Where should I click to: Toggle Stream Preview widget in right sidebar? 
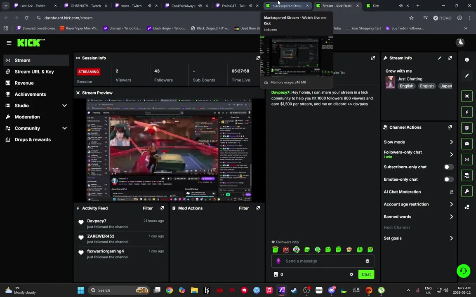tap(467, 96)
